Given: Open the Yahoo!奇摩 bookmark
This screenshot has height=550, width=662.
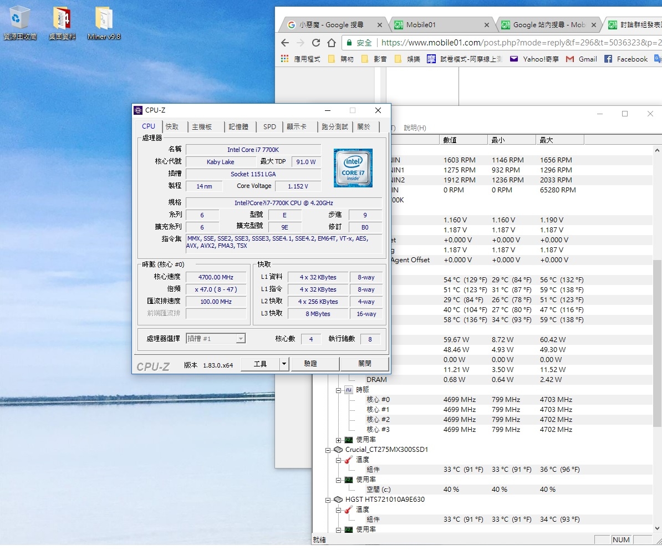Looking at the screenshot, I should 534,59.
